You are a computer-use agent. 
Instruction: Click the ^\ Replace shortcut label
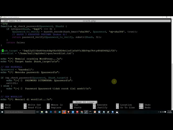point(54,108)
